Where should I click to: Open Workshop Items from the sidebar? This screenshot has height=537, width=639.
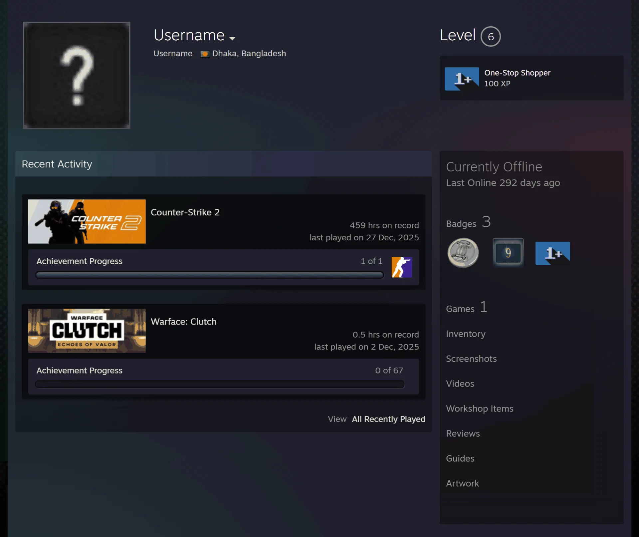(x=480, y=409)
